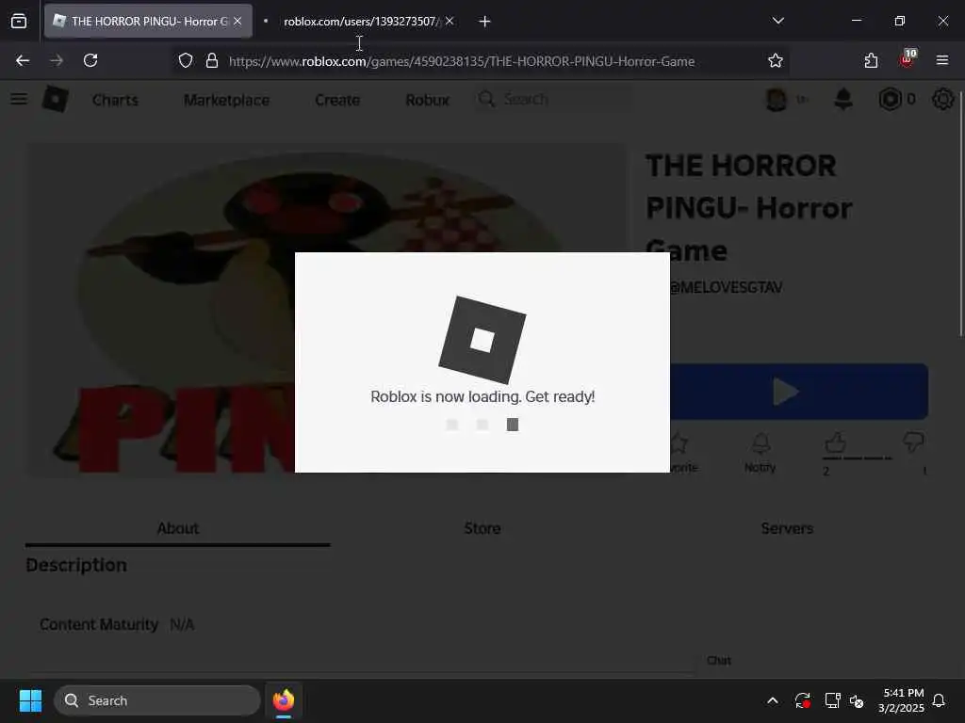Expand the list all tabs chevron

(777, 21)
